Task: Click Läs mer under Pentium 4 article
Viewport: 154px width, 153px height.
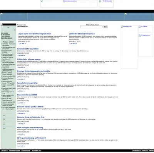Action: (x=21, y=146)
